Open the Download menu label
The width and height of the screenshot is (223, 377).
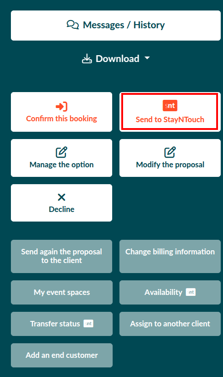118,59
